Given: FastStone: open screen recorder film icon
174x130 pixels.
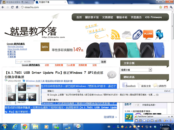Looking at the screenshot, I should (160, 120).
